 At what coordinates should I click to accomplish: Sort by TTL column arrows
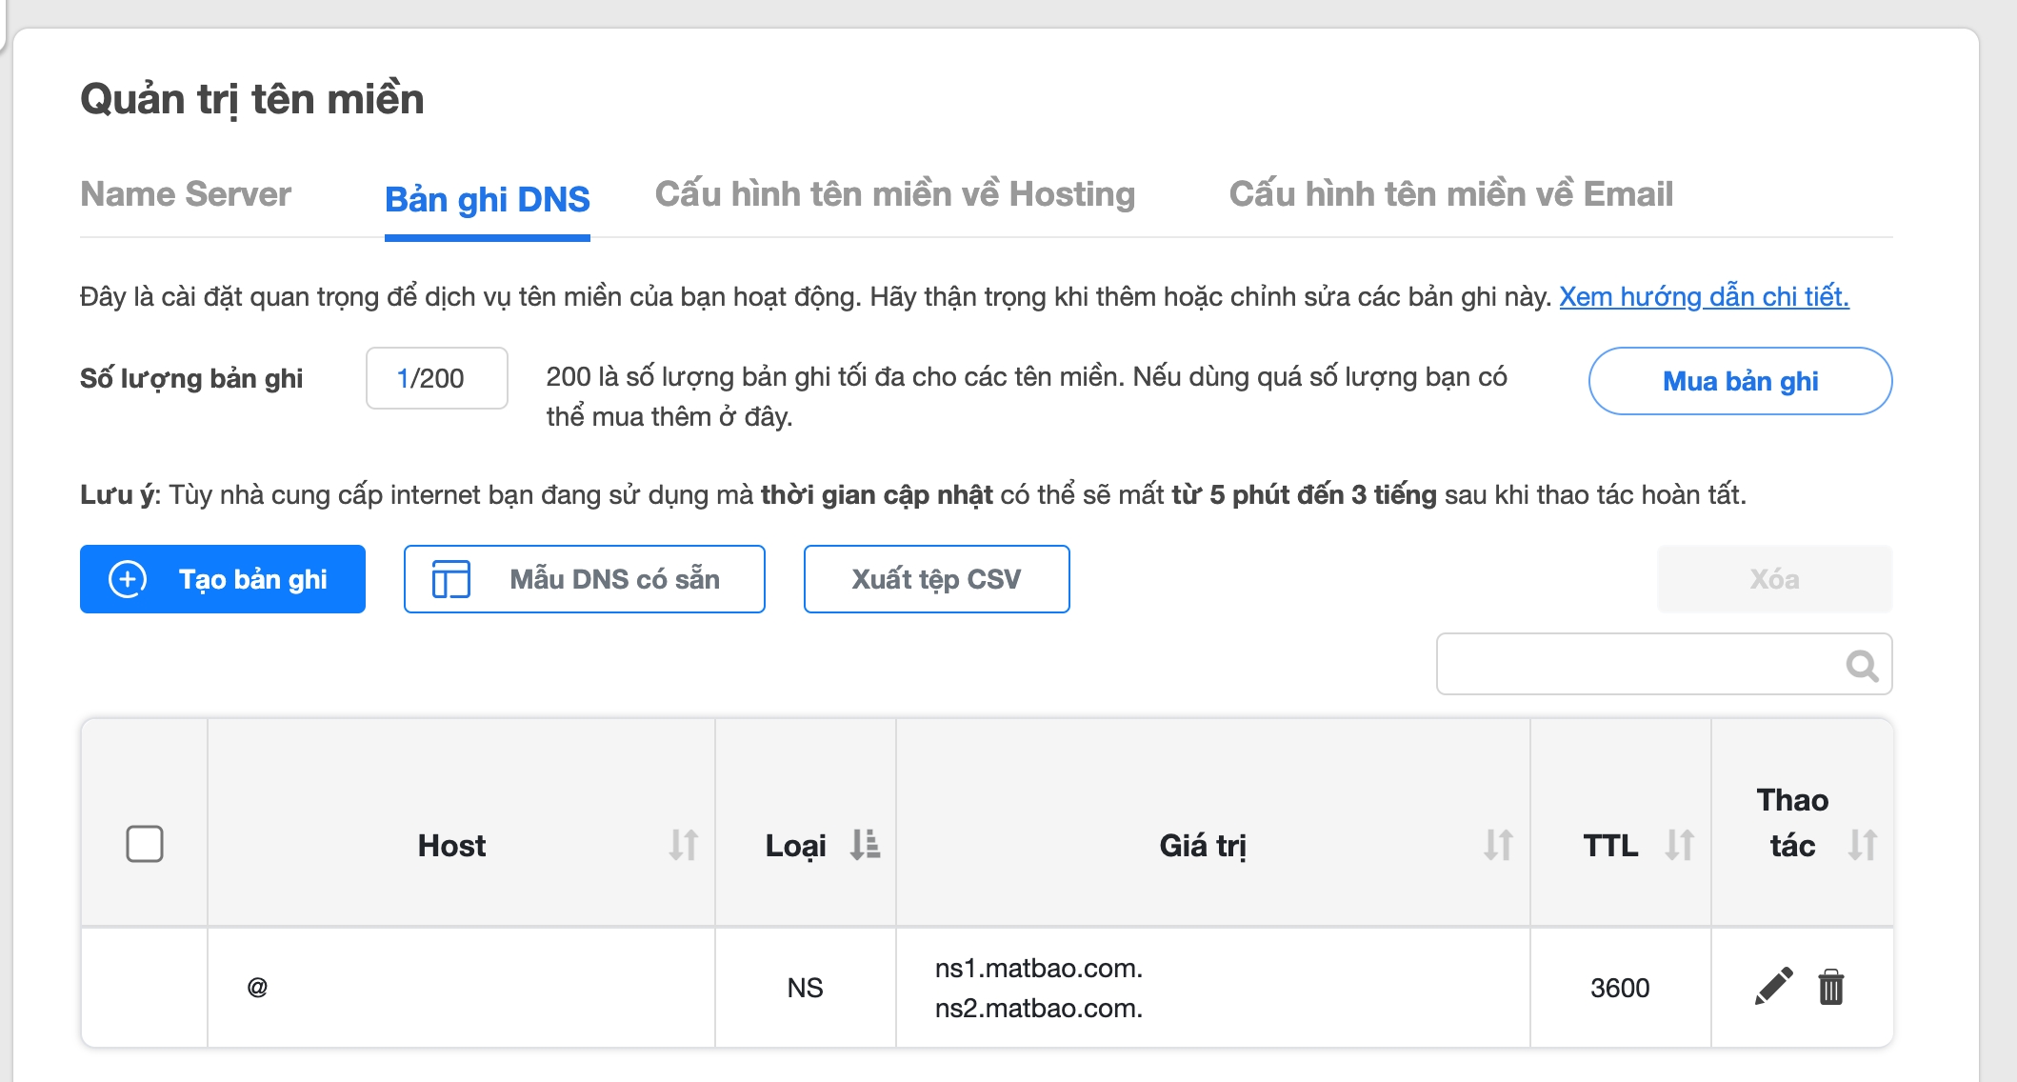[x=1679, y=845]
